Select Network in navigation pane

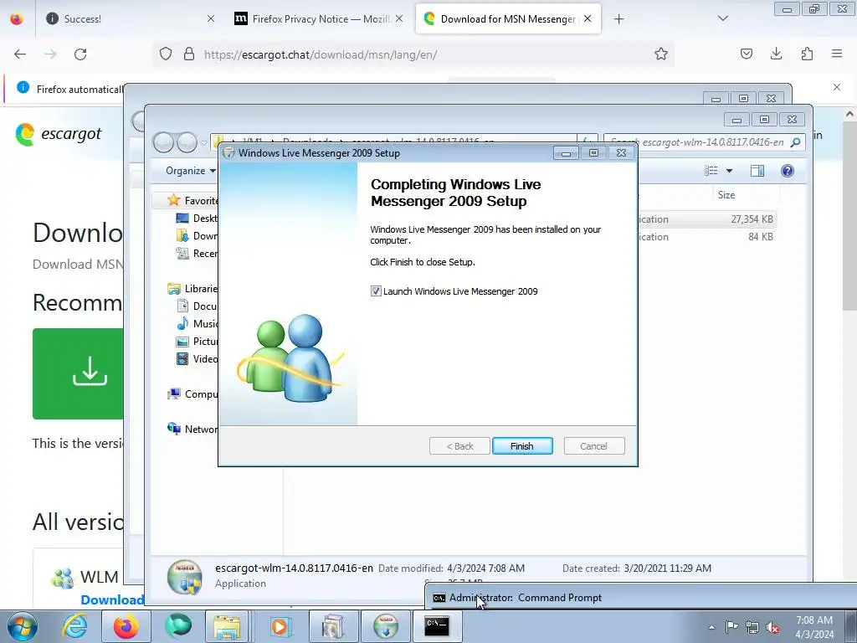[192, 430]
